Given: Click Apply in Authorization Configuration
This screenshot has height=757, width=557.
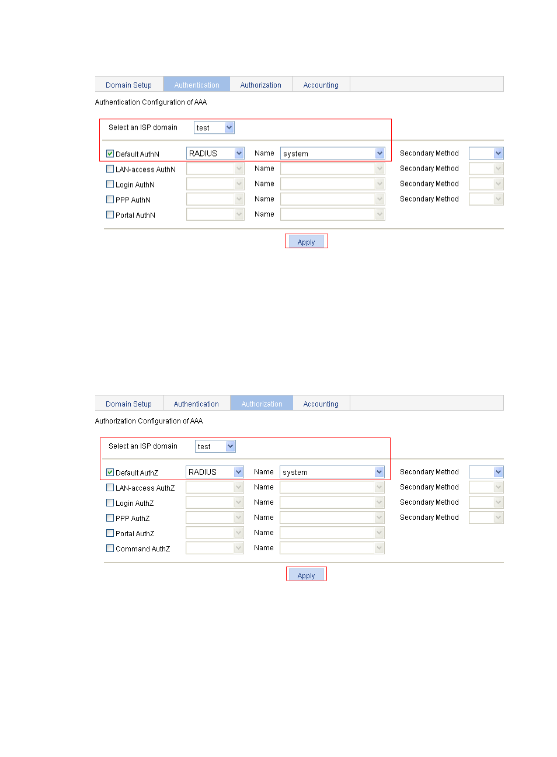Looking at the screenshot, I should (x=306, y=575).
